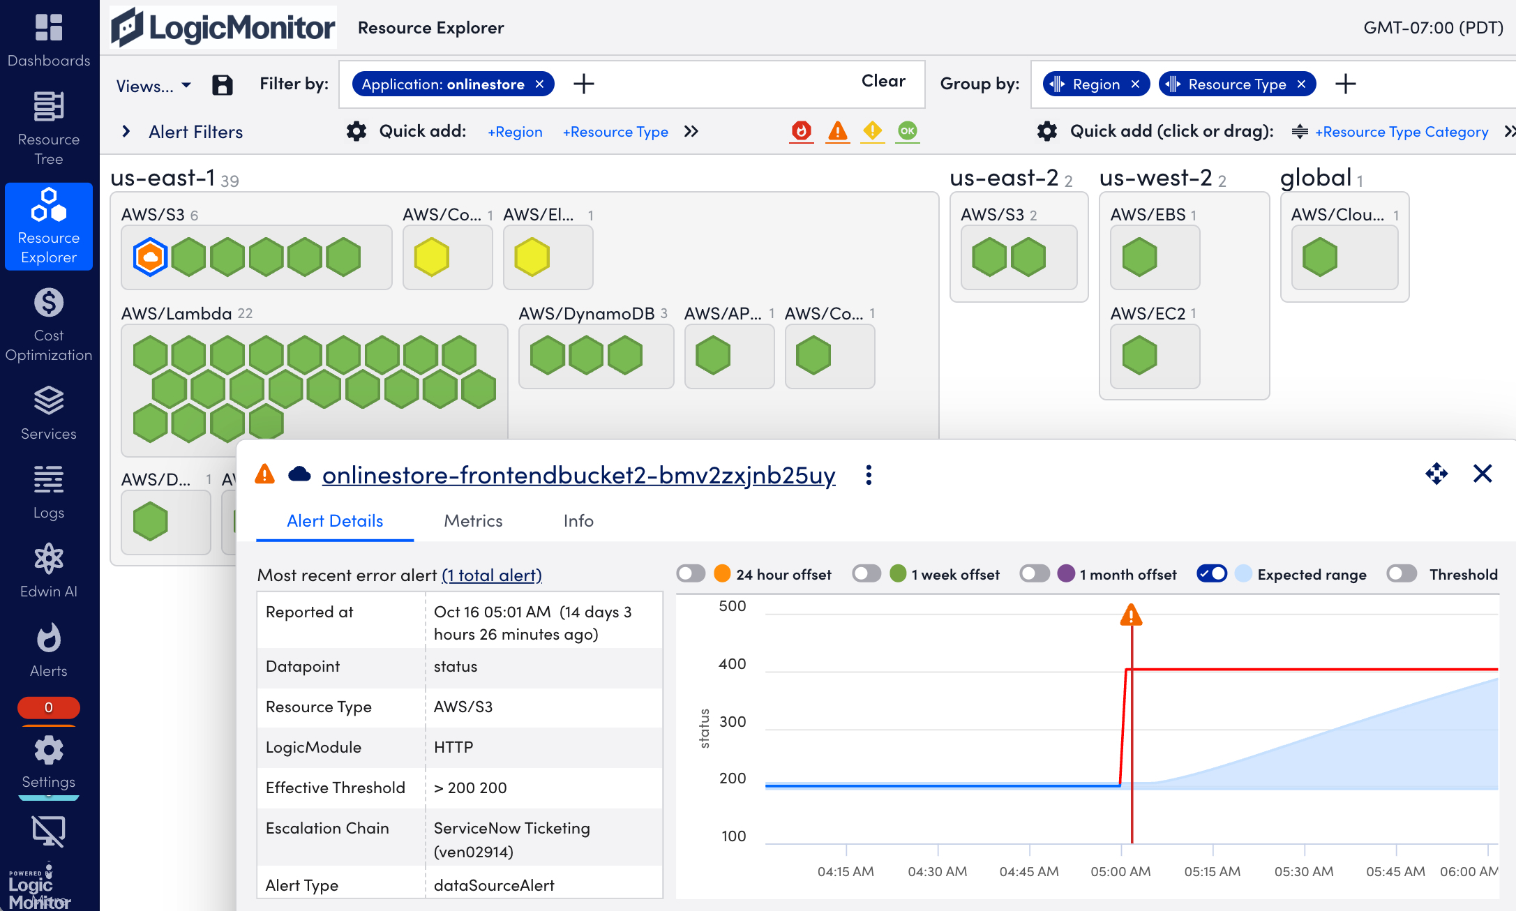Click the AWS/Lambda group heading
Screen dimensions: 1516x911
coord(177,314)
